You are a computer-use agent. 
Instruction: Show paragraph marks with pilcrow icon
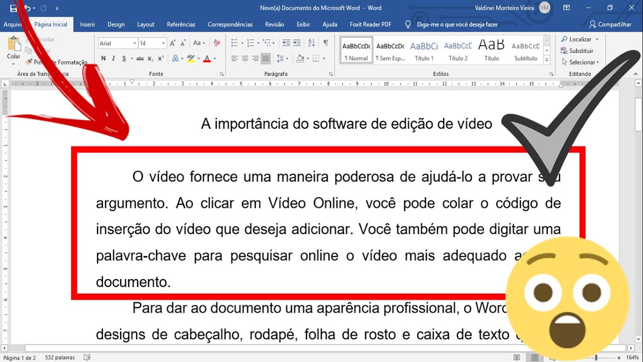coord(326,43)
